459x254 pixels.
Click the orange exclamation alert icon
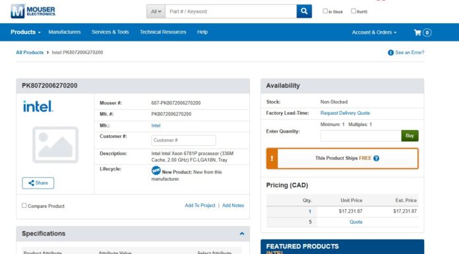(x=272, y=158)
